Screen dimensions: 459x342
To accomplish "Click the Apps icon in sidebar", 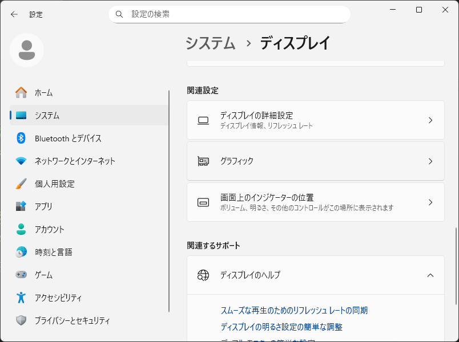I will point(21,206).
